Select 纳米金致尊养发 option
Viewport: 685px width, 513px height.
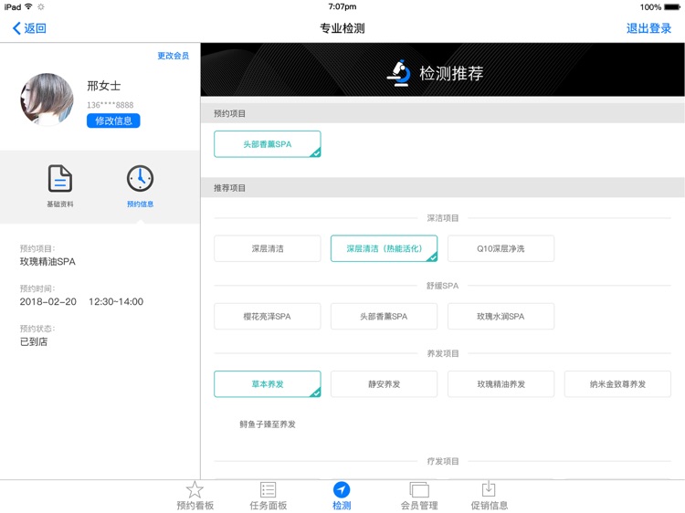tap(617, 383)
